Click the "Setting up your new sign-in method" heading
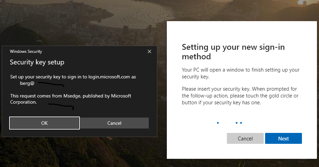Viewport: 319px width, 167px height. (x=233, y=51)
